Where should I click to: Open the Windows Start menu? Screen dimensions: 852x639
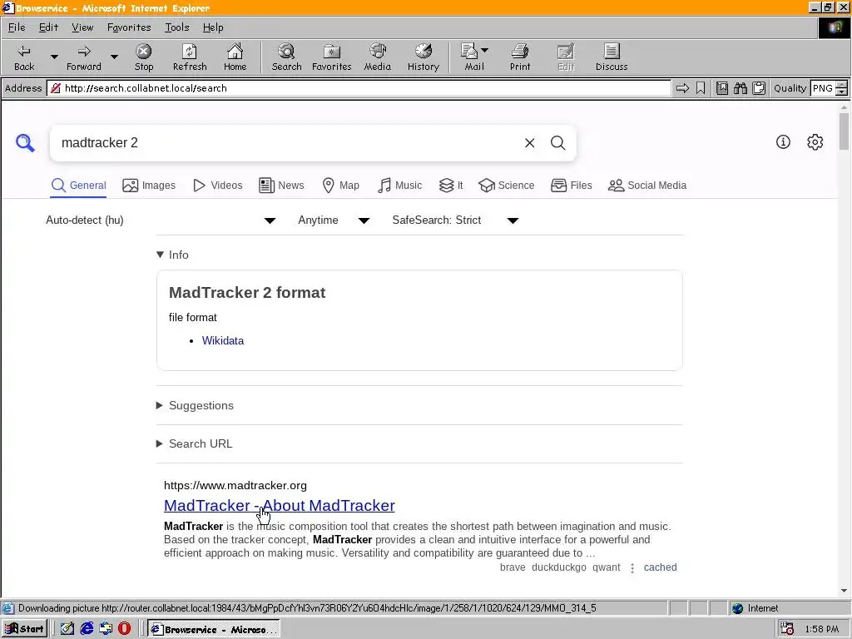[x=24, y=629]
